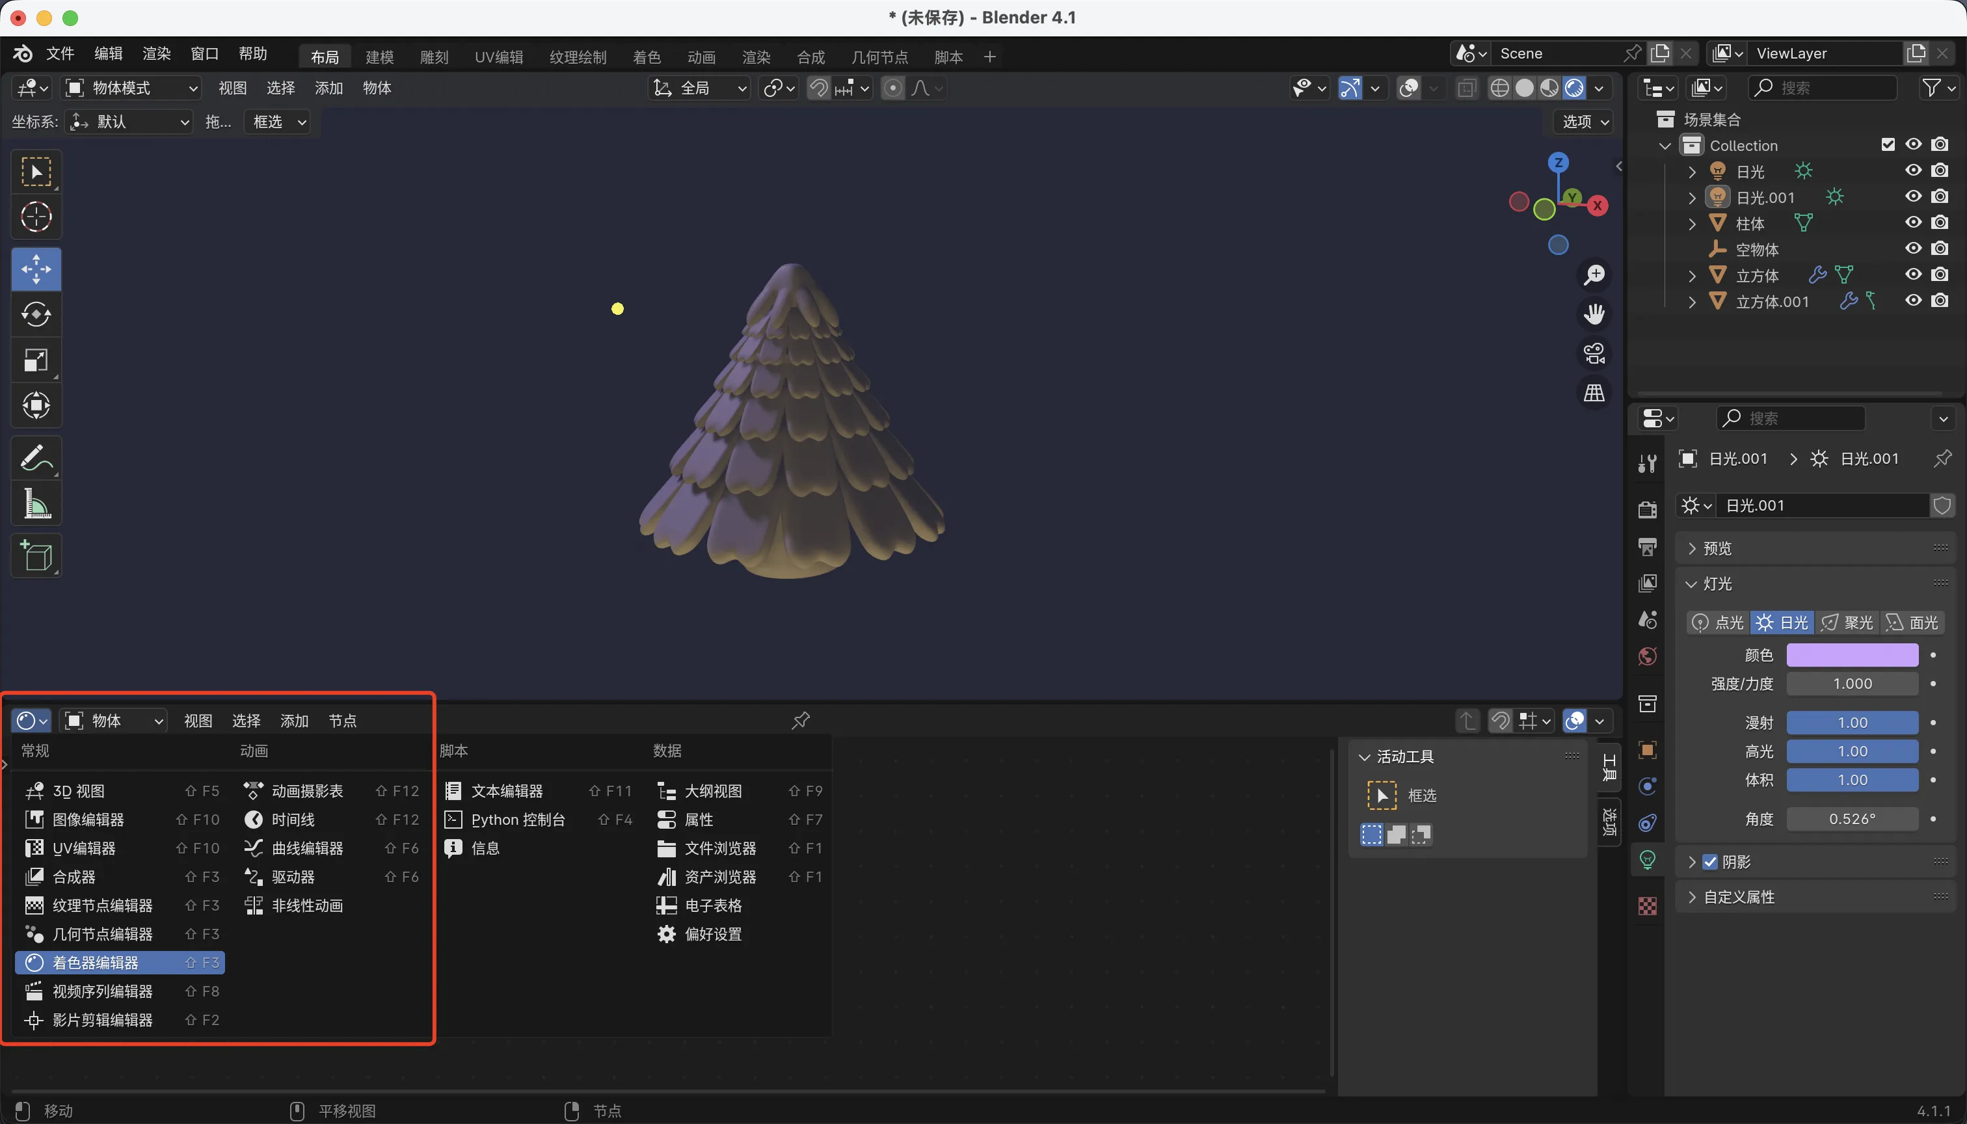Set light type to 聚光
The width and height of the screenshot is (1967, 1124).
pos(1847,622)
